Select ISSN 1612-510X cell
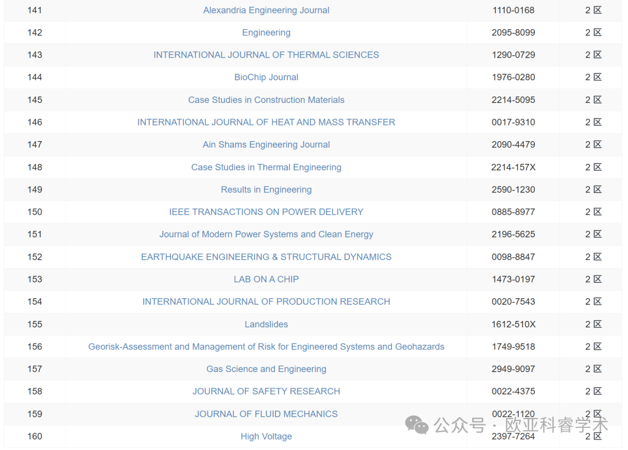 pos(513,324)
